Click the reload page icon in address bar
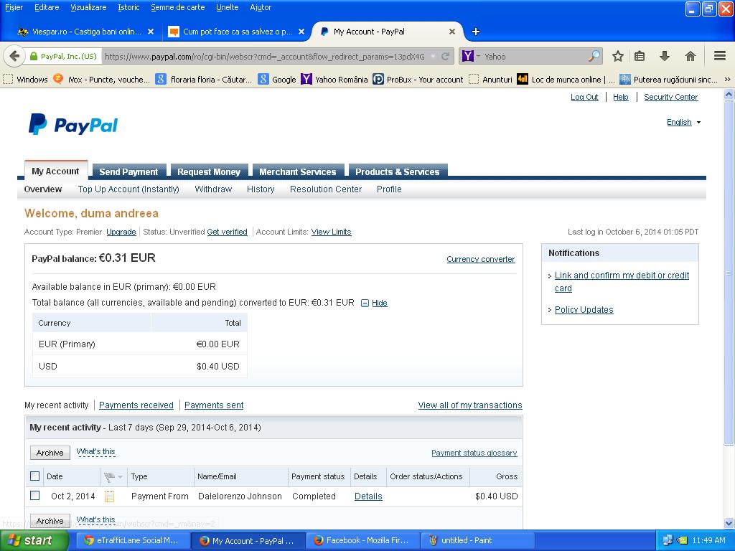735x551 pixels. point(445,57)
